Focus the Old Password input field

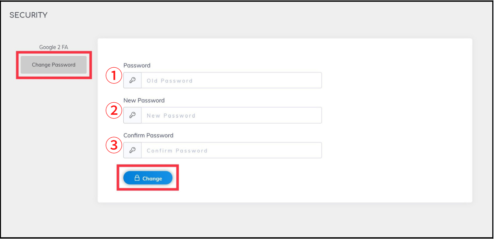pyautogui.click(x=232, y=80)
